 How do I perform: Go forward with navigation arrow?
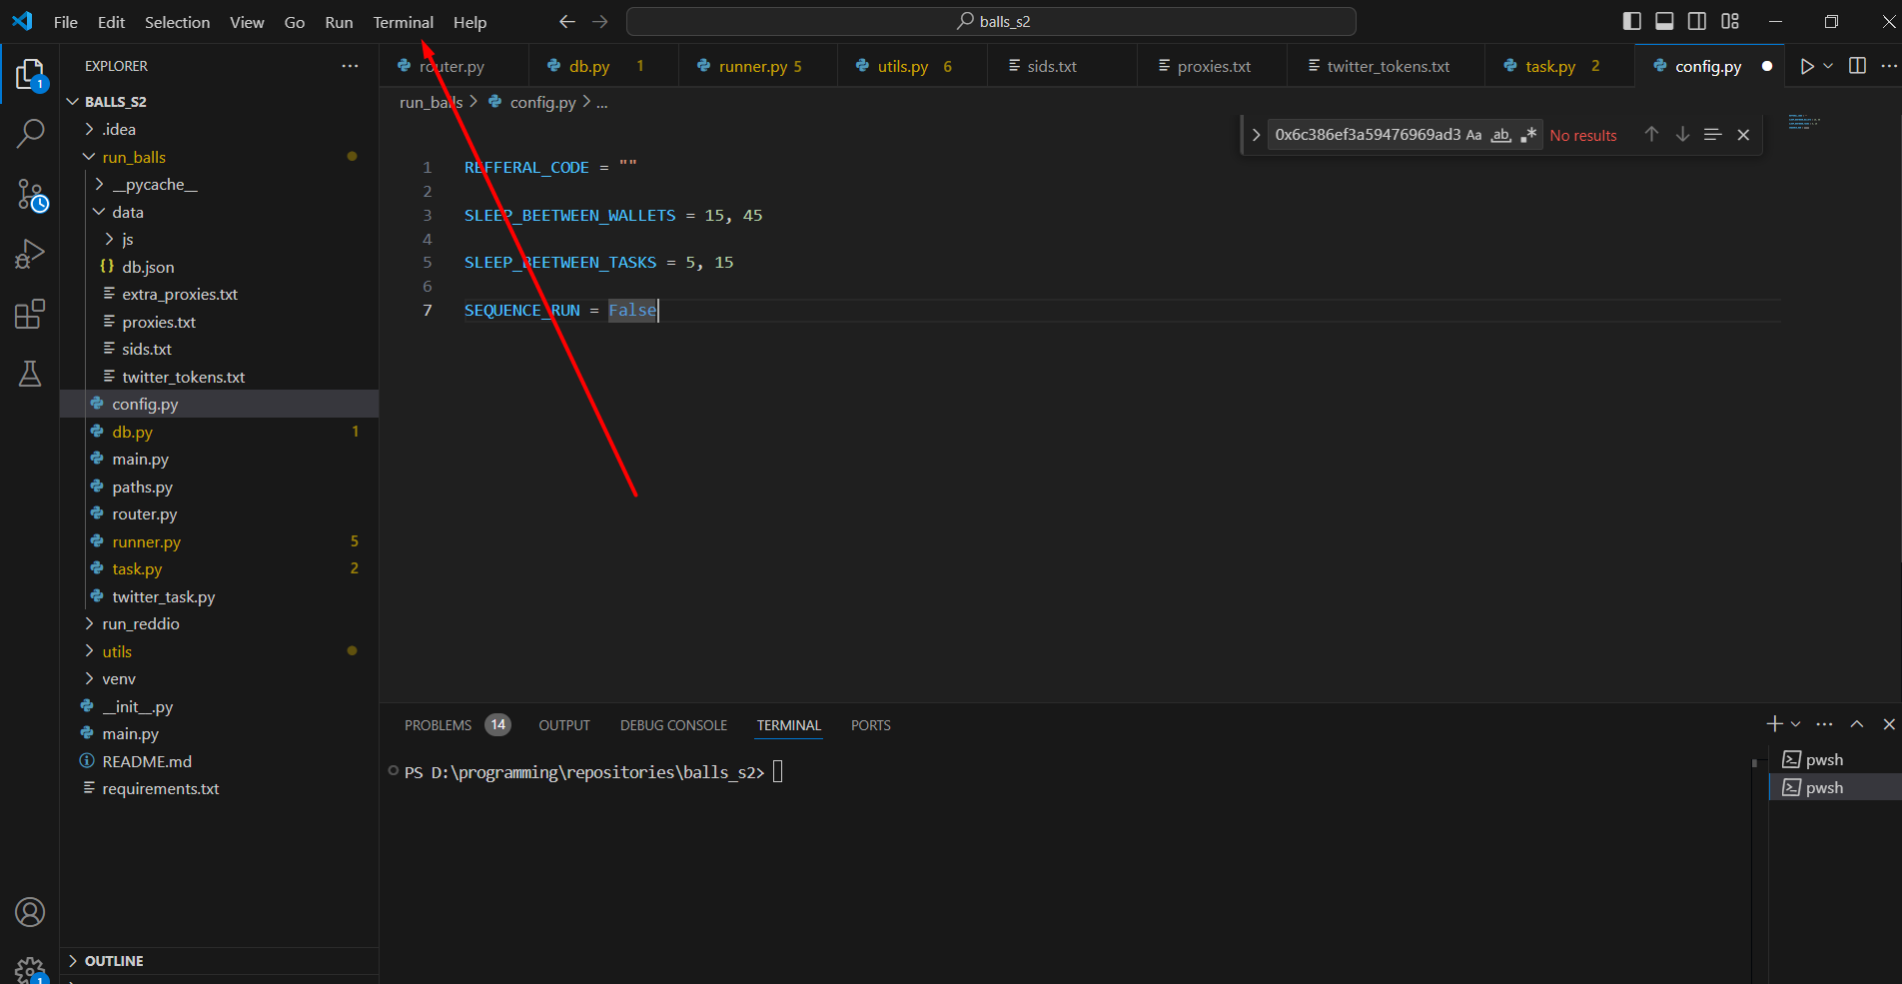[599, 21]
